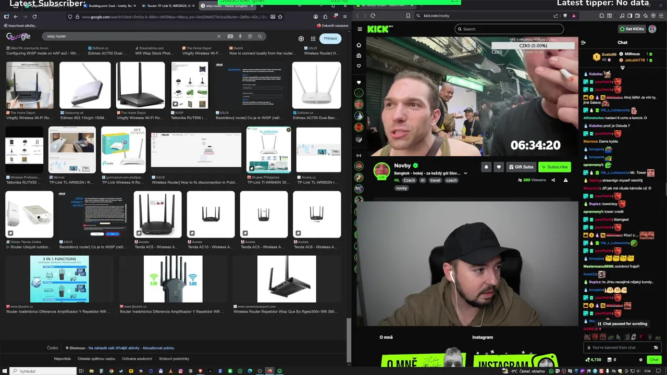Click the notification bell for Novby
This screenshot has width=667, height=375.
[486, 167]
